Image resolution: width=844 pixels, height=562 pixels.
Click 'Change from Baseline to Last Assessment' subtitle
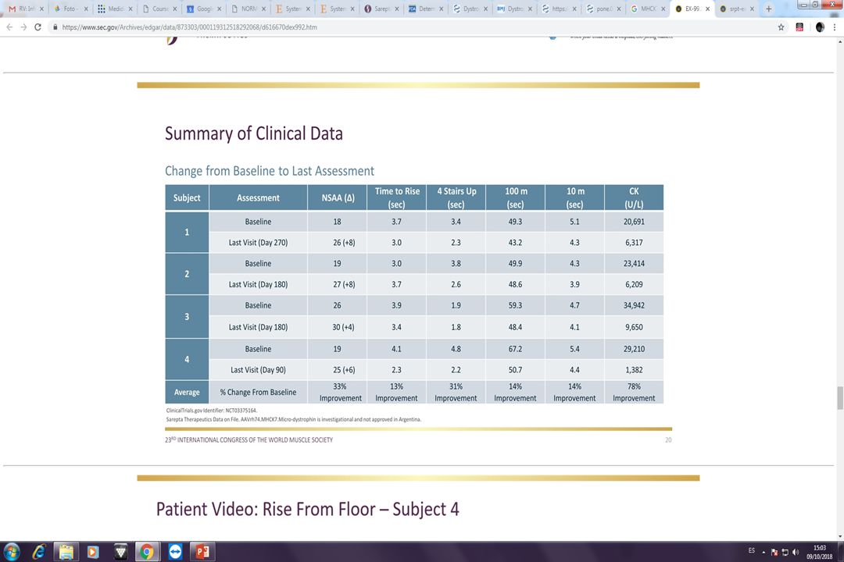(x=269, y=171)
